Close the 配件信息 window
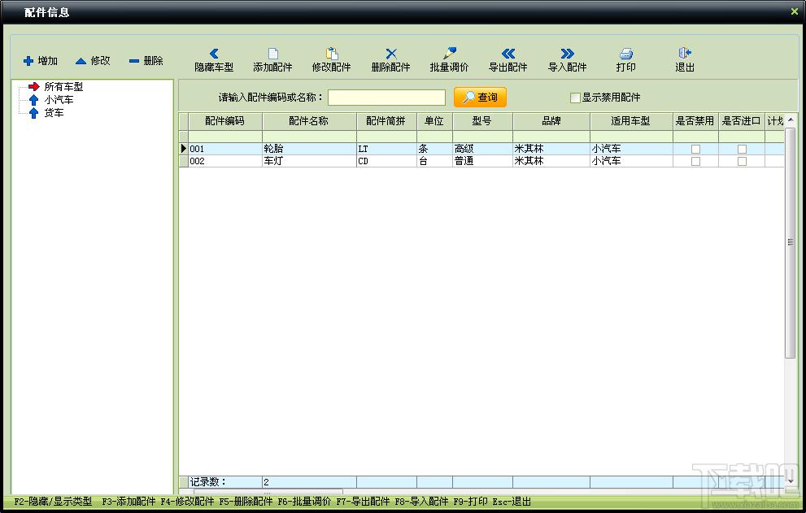Screen dimensions: 806x513 click(x=794, y=11)
